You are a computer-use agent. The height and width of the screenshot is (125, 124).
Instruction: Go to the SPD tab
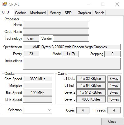[69, 13]
